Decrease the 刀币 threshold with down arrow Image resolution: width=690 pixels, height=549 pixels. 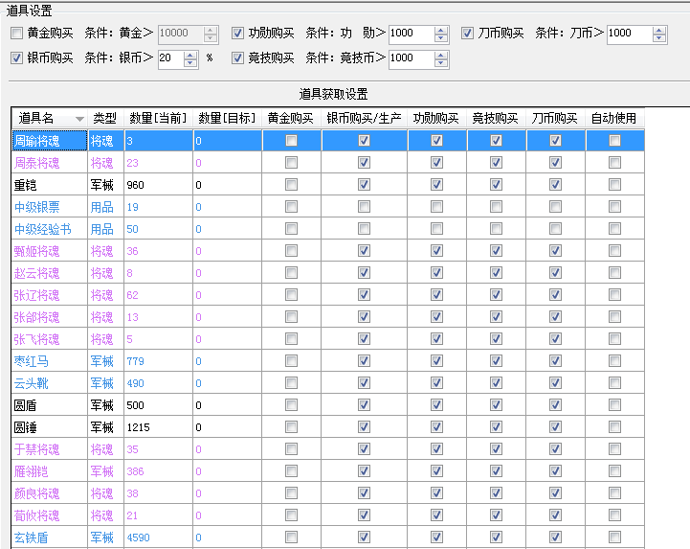(x=659, y=38)
